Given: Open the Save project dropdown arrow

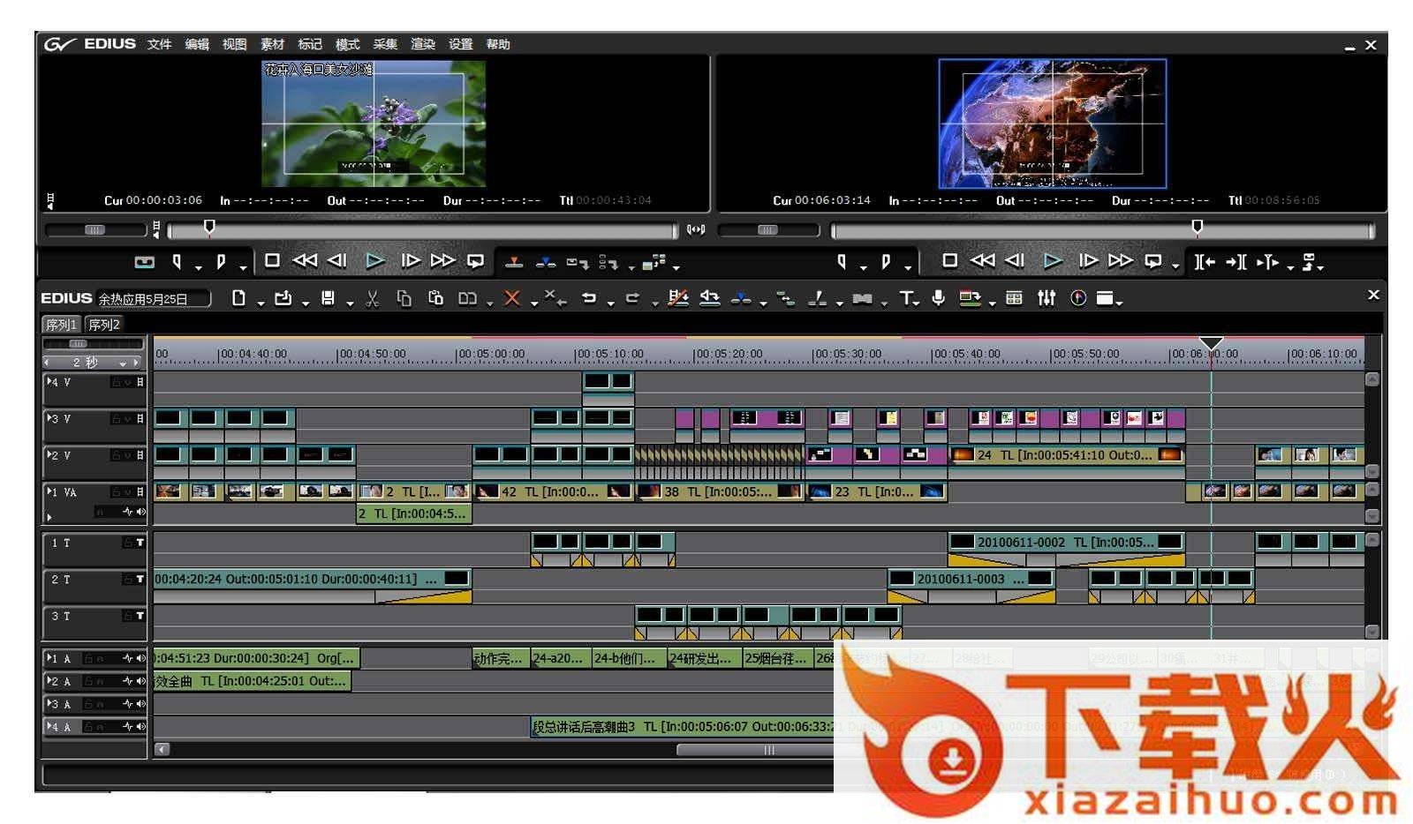Looking at the screenshot, I should [350, 303].
